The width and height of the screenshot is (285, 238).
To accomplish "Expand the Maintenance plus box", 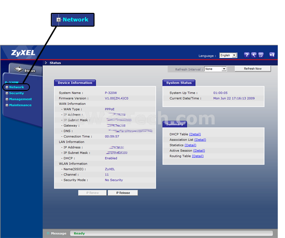I will [x=7, y=105].
